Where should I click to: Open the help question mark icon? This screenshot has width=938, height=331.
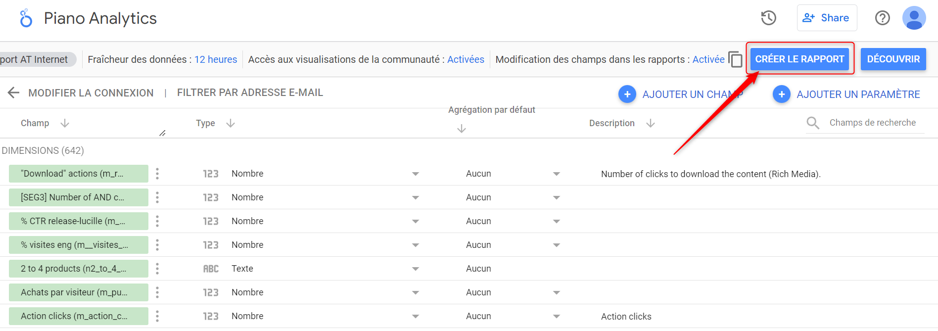[882, 18]
